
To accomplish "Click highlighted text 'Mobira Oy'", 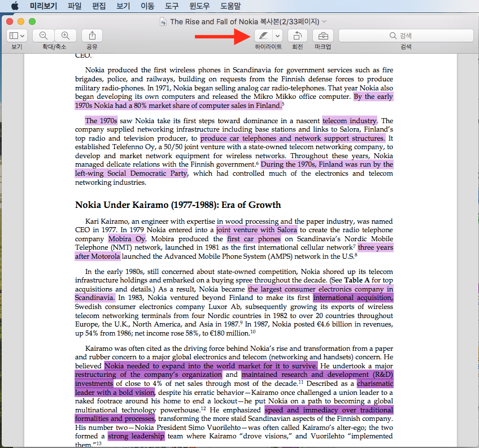I will click(127, 238).
